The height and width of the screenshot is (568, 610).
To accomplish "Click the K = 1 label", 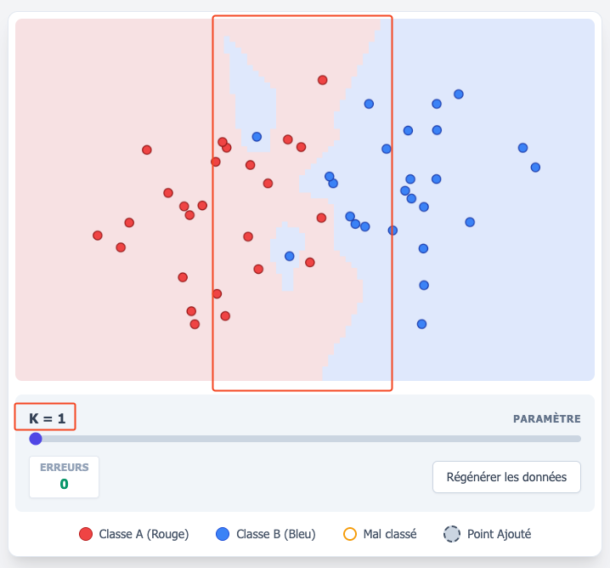I will point(47,418).
